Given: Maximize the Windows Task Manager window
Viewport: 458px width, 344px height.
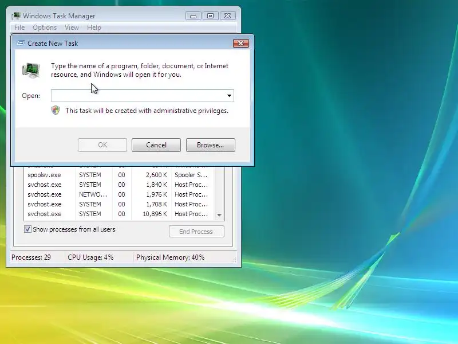Looking at the screenshot, I should pos(210,16).
